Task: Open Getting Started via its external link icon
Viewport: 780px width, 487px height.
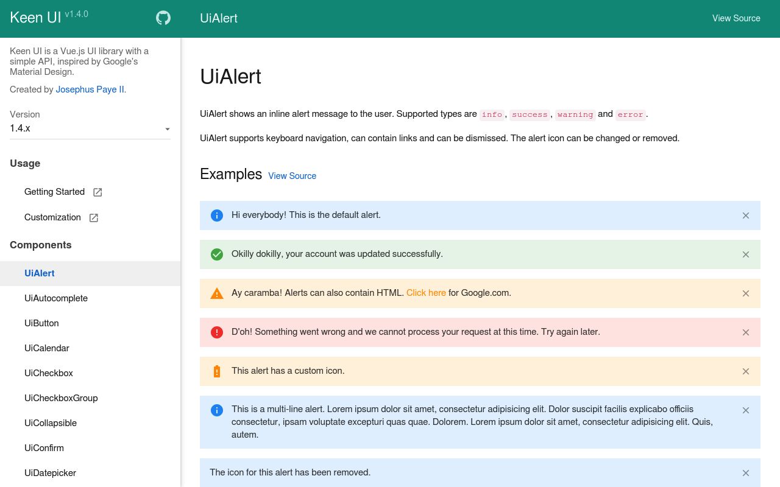Action: 97,192
